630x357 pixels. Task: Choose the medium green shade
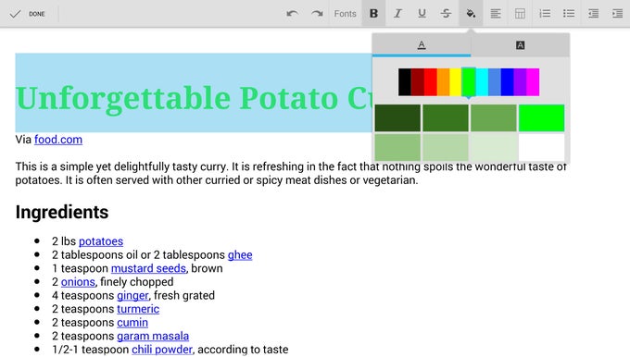494,118
